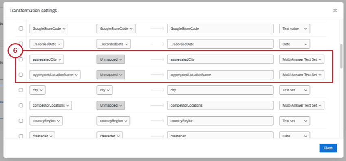Viewport: 346px width, 161px height.
Task: Open the competitorLocations source field dropdown
Action: click(50, 105)
